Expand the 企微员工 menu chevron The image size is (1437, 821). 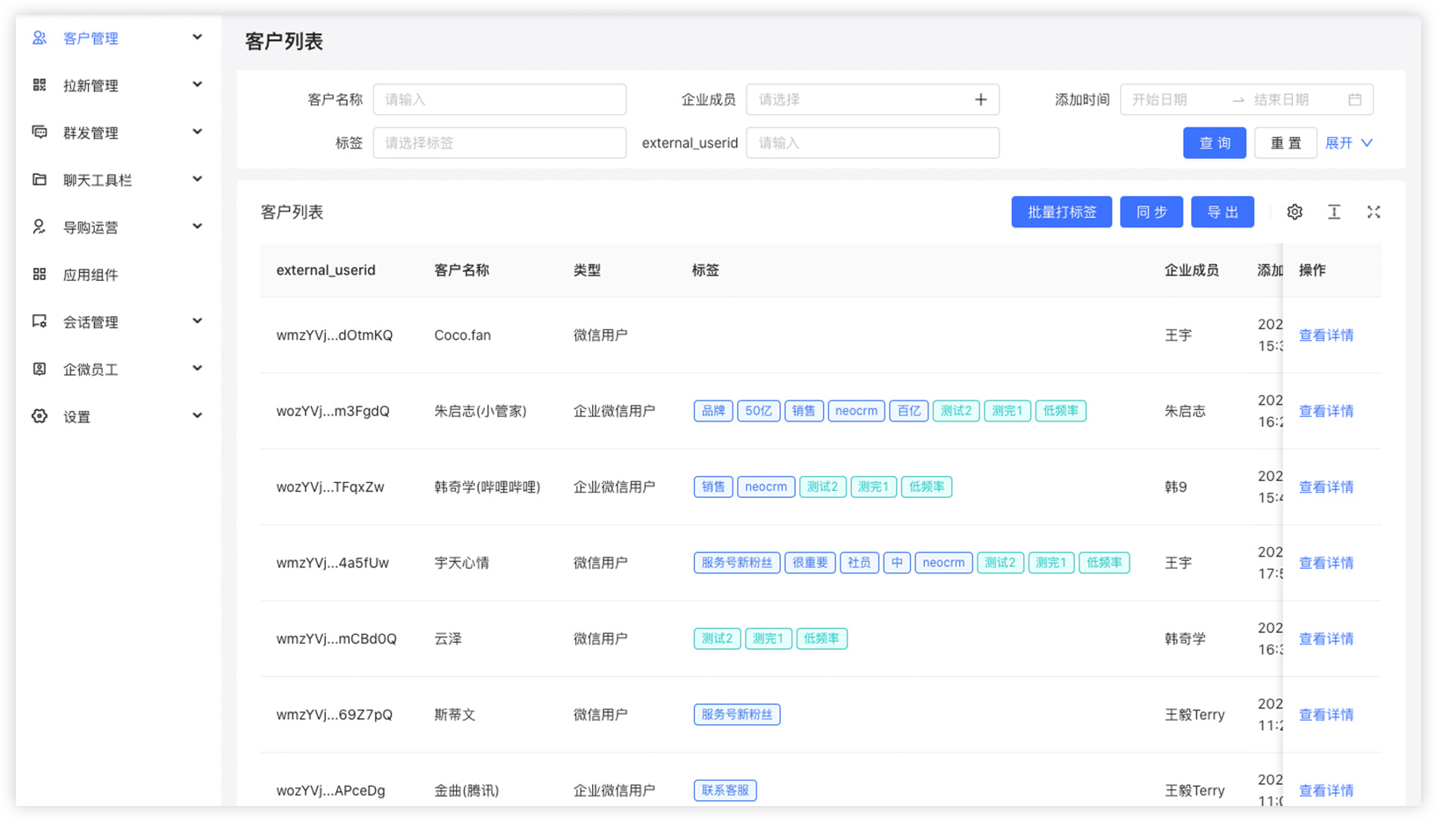click(198, 369)
